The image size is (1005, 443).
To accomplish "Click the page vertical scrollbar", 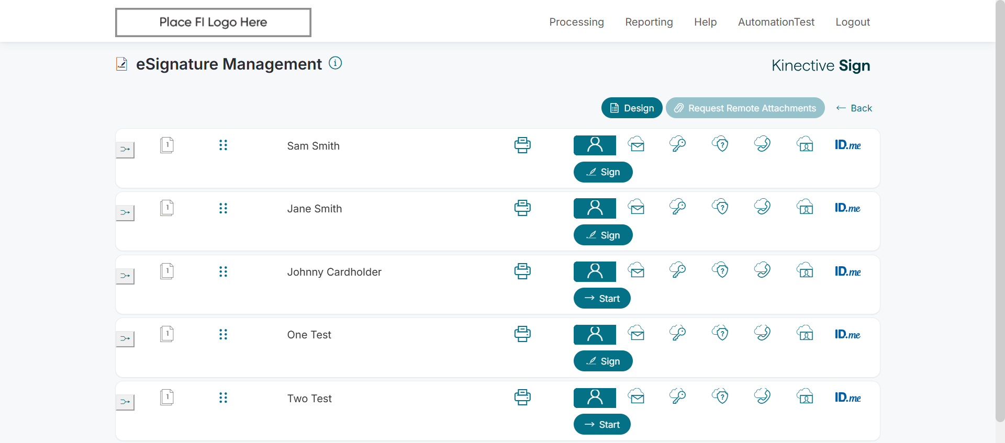I will tap(1000, 209).
